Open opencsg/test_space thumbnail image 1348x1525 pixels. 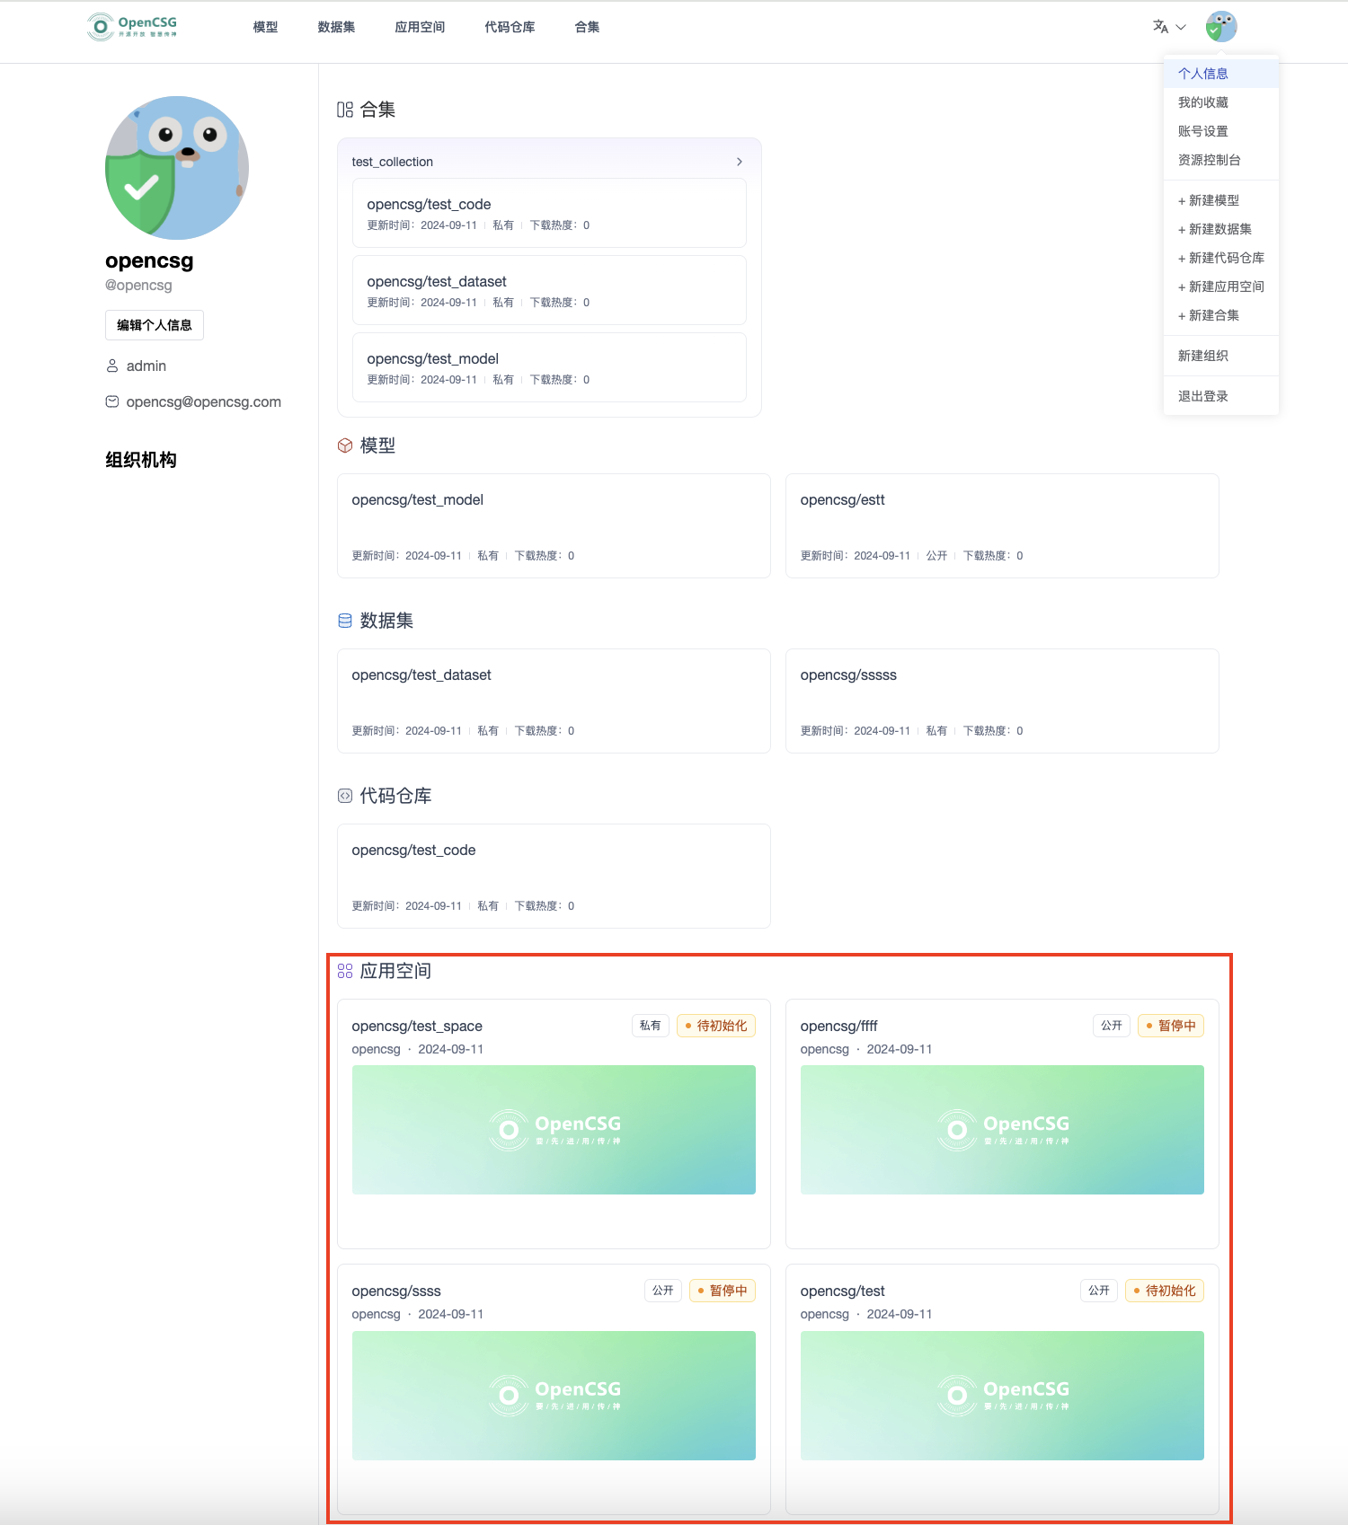click(554, 1129)
